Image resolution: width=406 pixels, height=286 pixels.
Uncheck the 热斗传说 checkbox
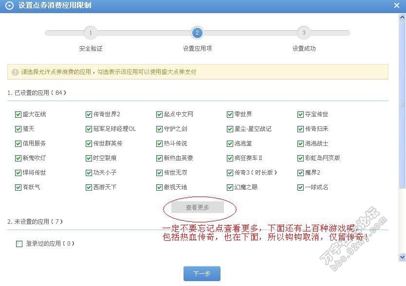pos(159,143)
